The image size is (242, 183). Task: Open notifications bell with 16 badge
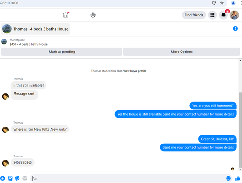click(x=224, y=15)
